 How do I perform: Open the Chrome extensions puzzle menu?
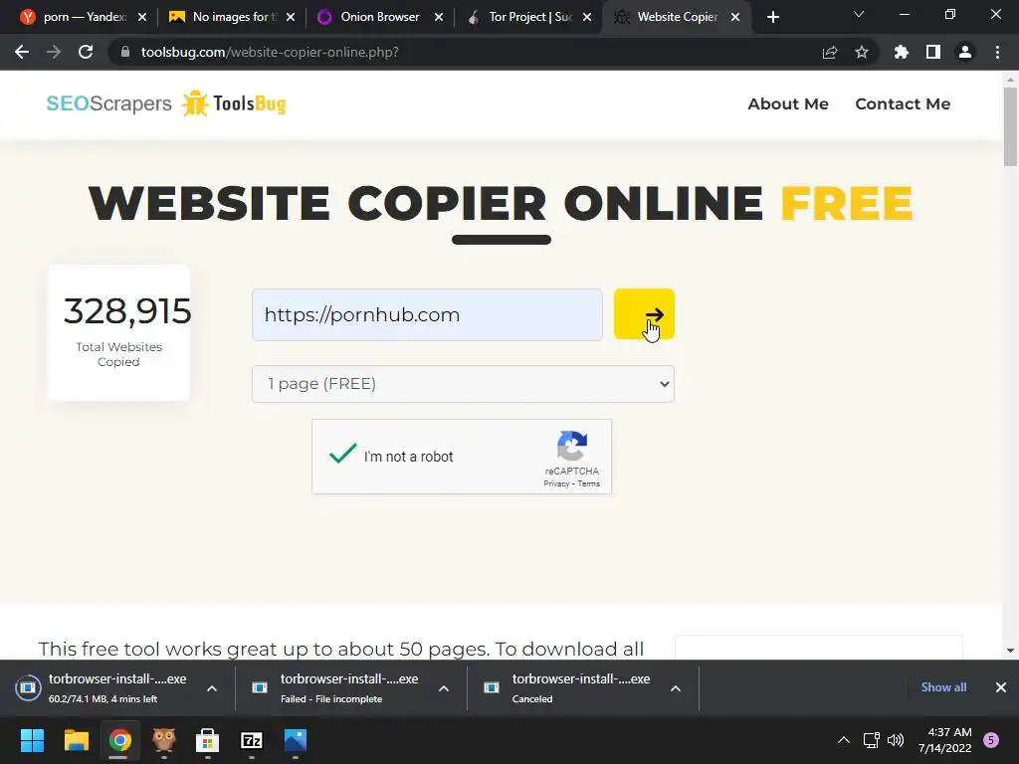(901, 52)
